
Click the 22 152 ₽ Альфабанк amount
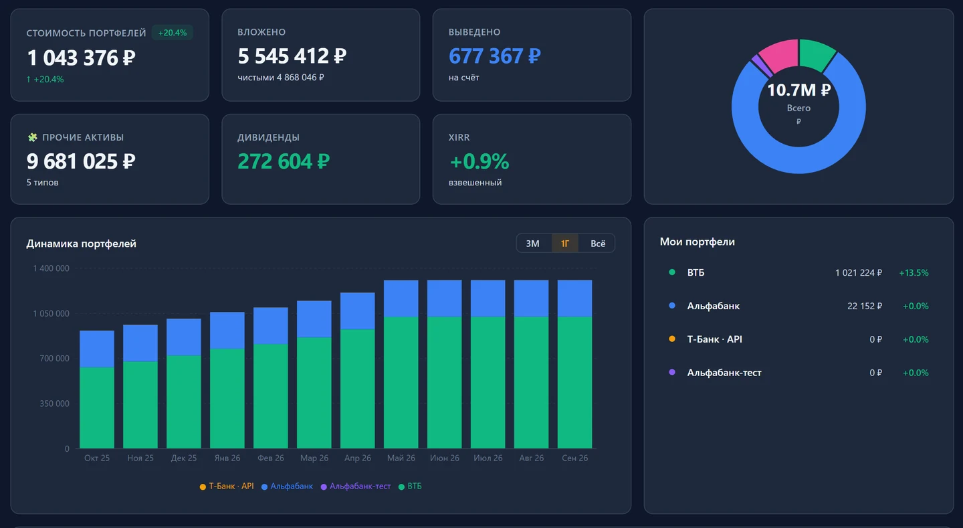865,306
